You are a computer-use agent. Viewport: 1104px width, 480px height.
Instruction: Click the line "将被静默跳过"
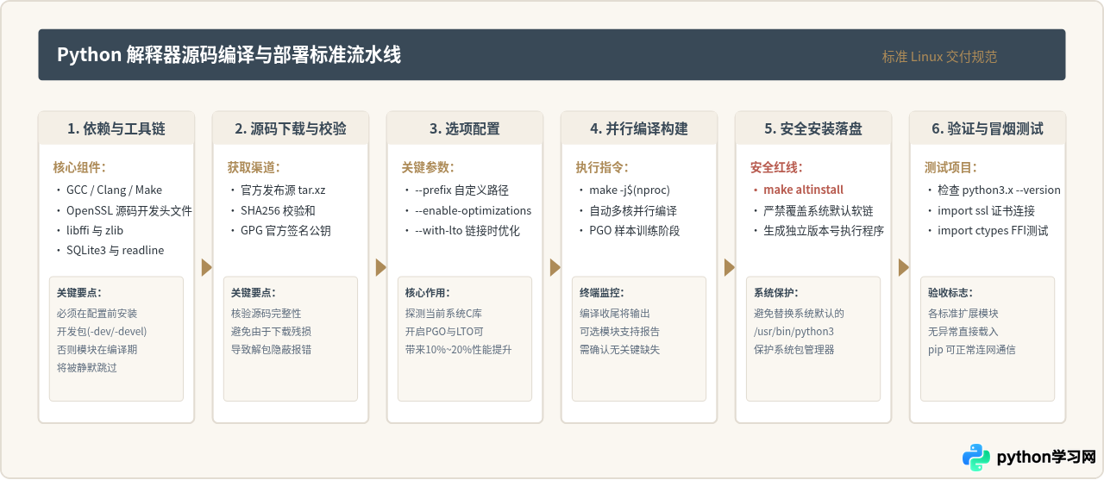(86, 367)
